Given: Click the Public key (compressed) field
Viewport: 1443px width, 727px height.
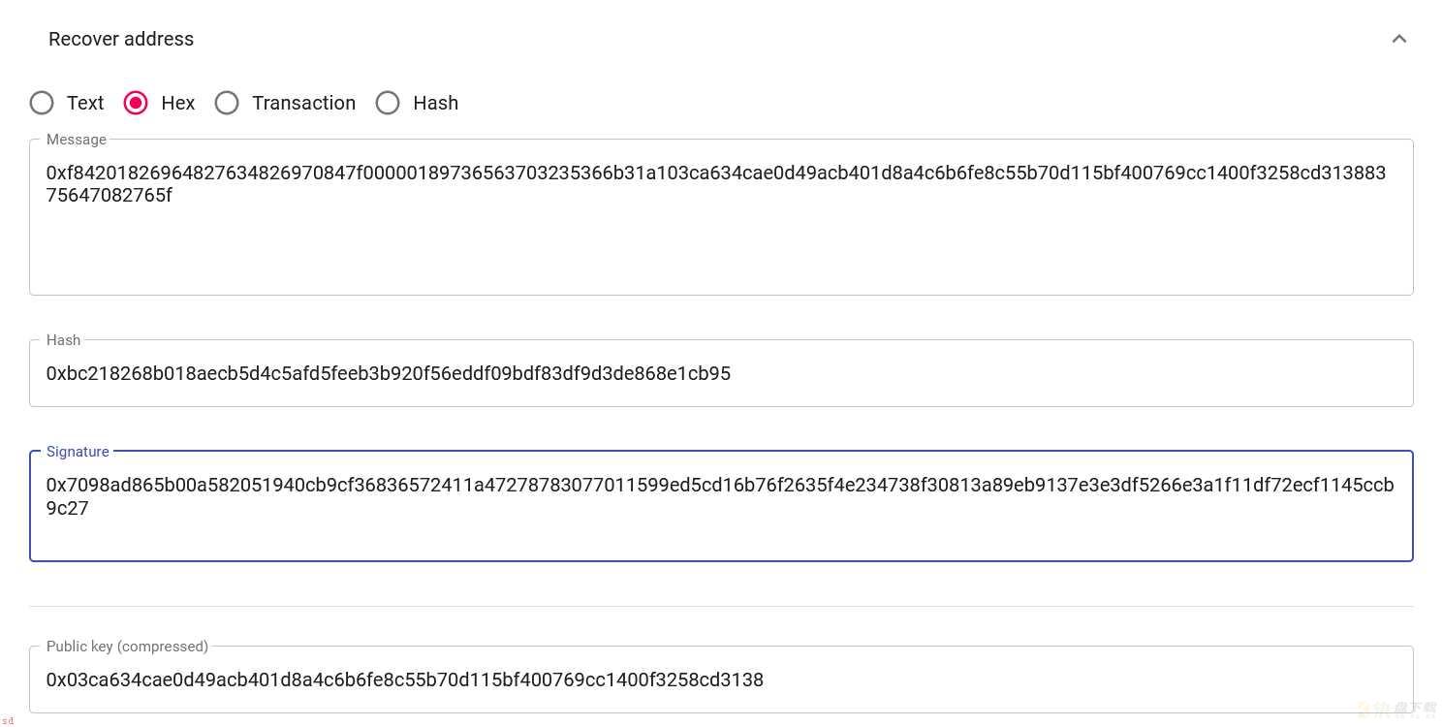Looking at the screenshot, I should pos(721,680).
